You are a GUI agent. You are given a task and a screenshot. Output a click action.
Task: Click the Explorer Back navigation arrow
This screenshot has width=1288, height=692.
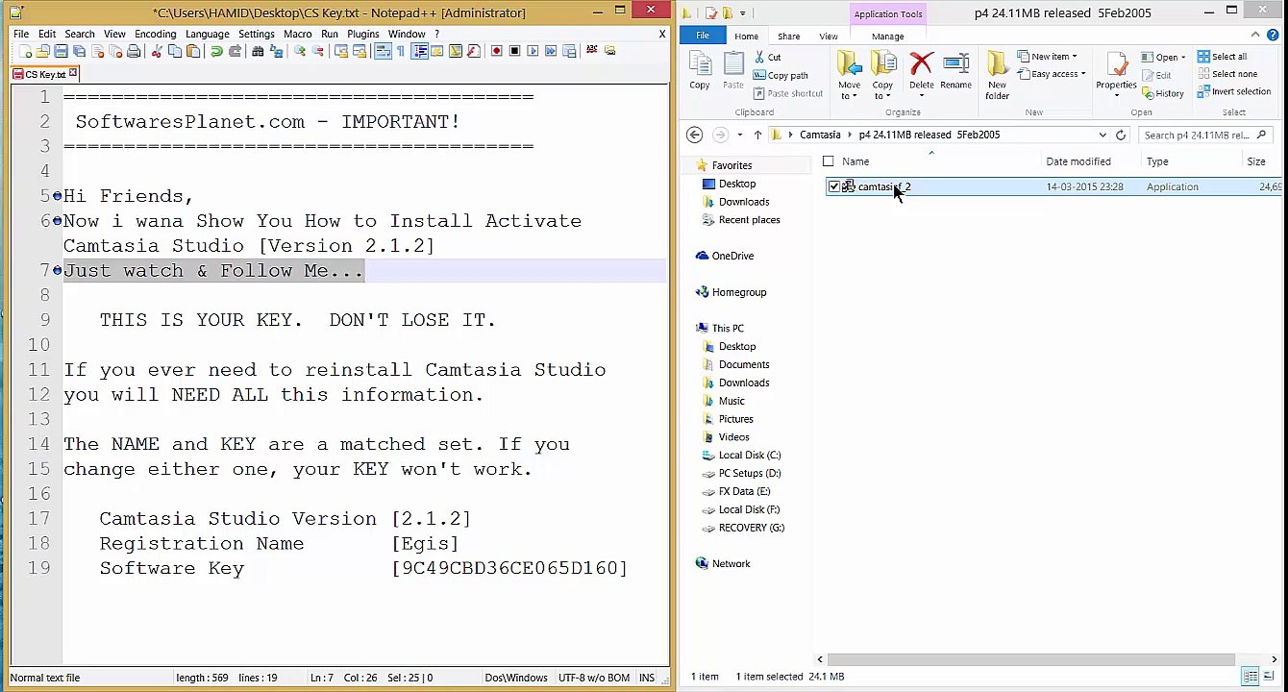click(x=695, y=135)
